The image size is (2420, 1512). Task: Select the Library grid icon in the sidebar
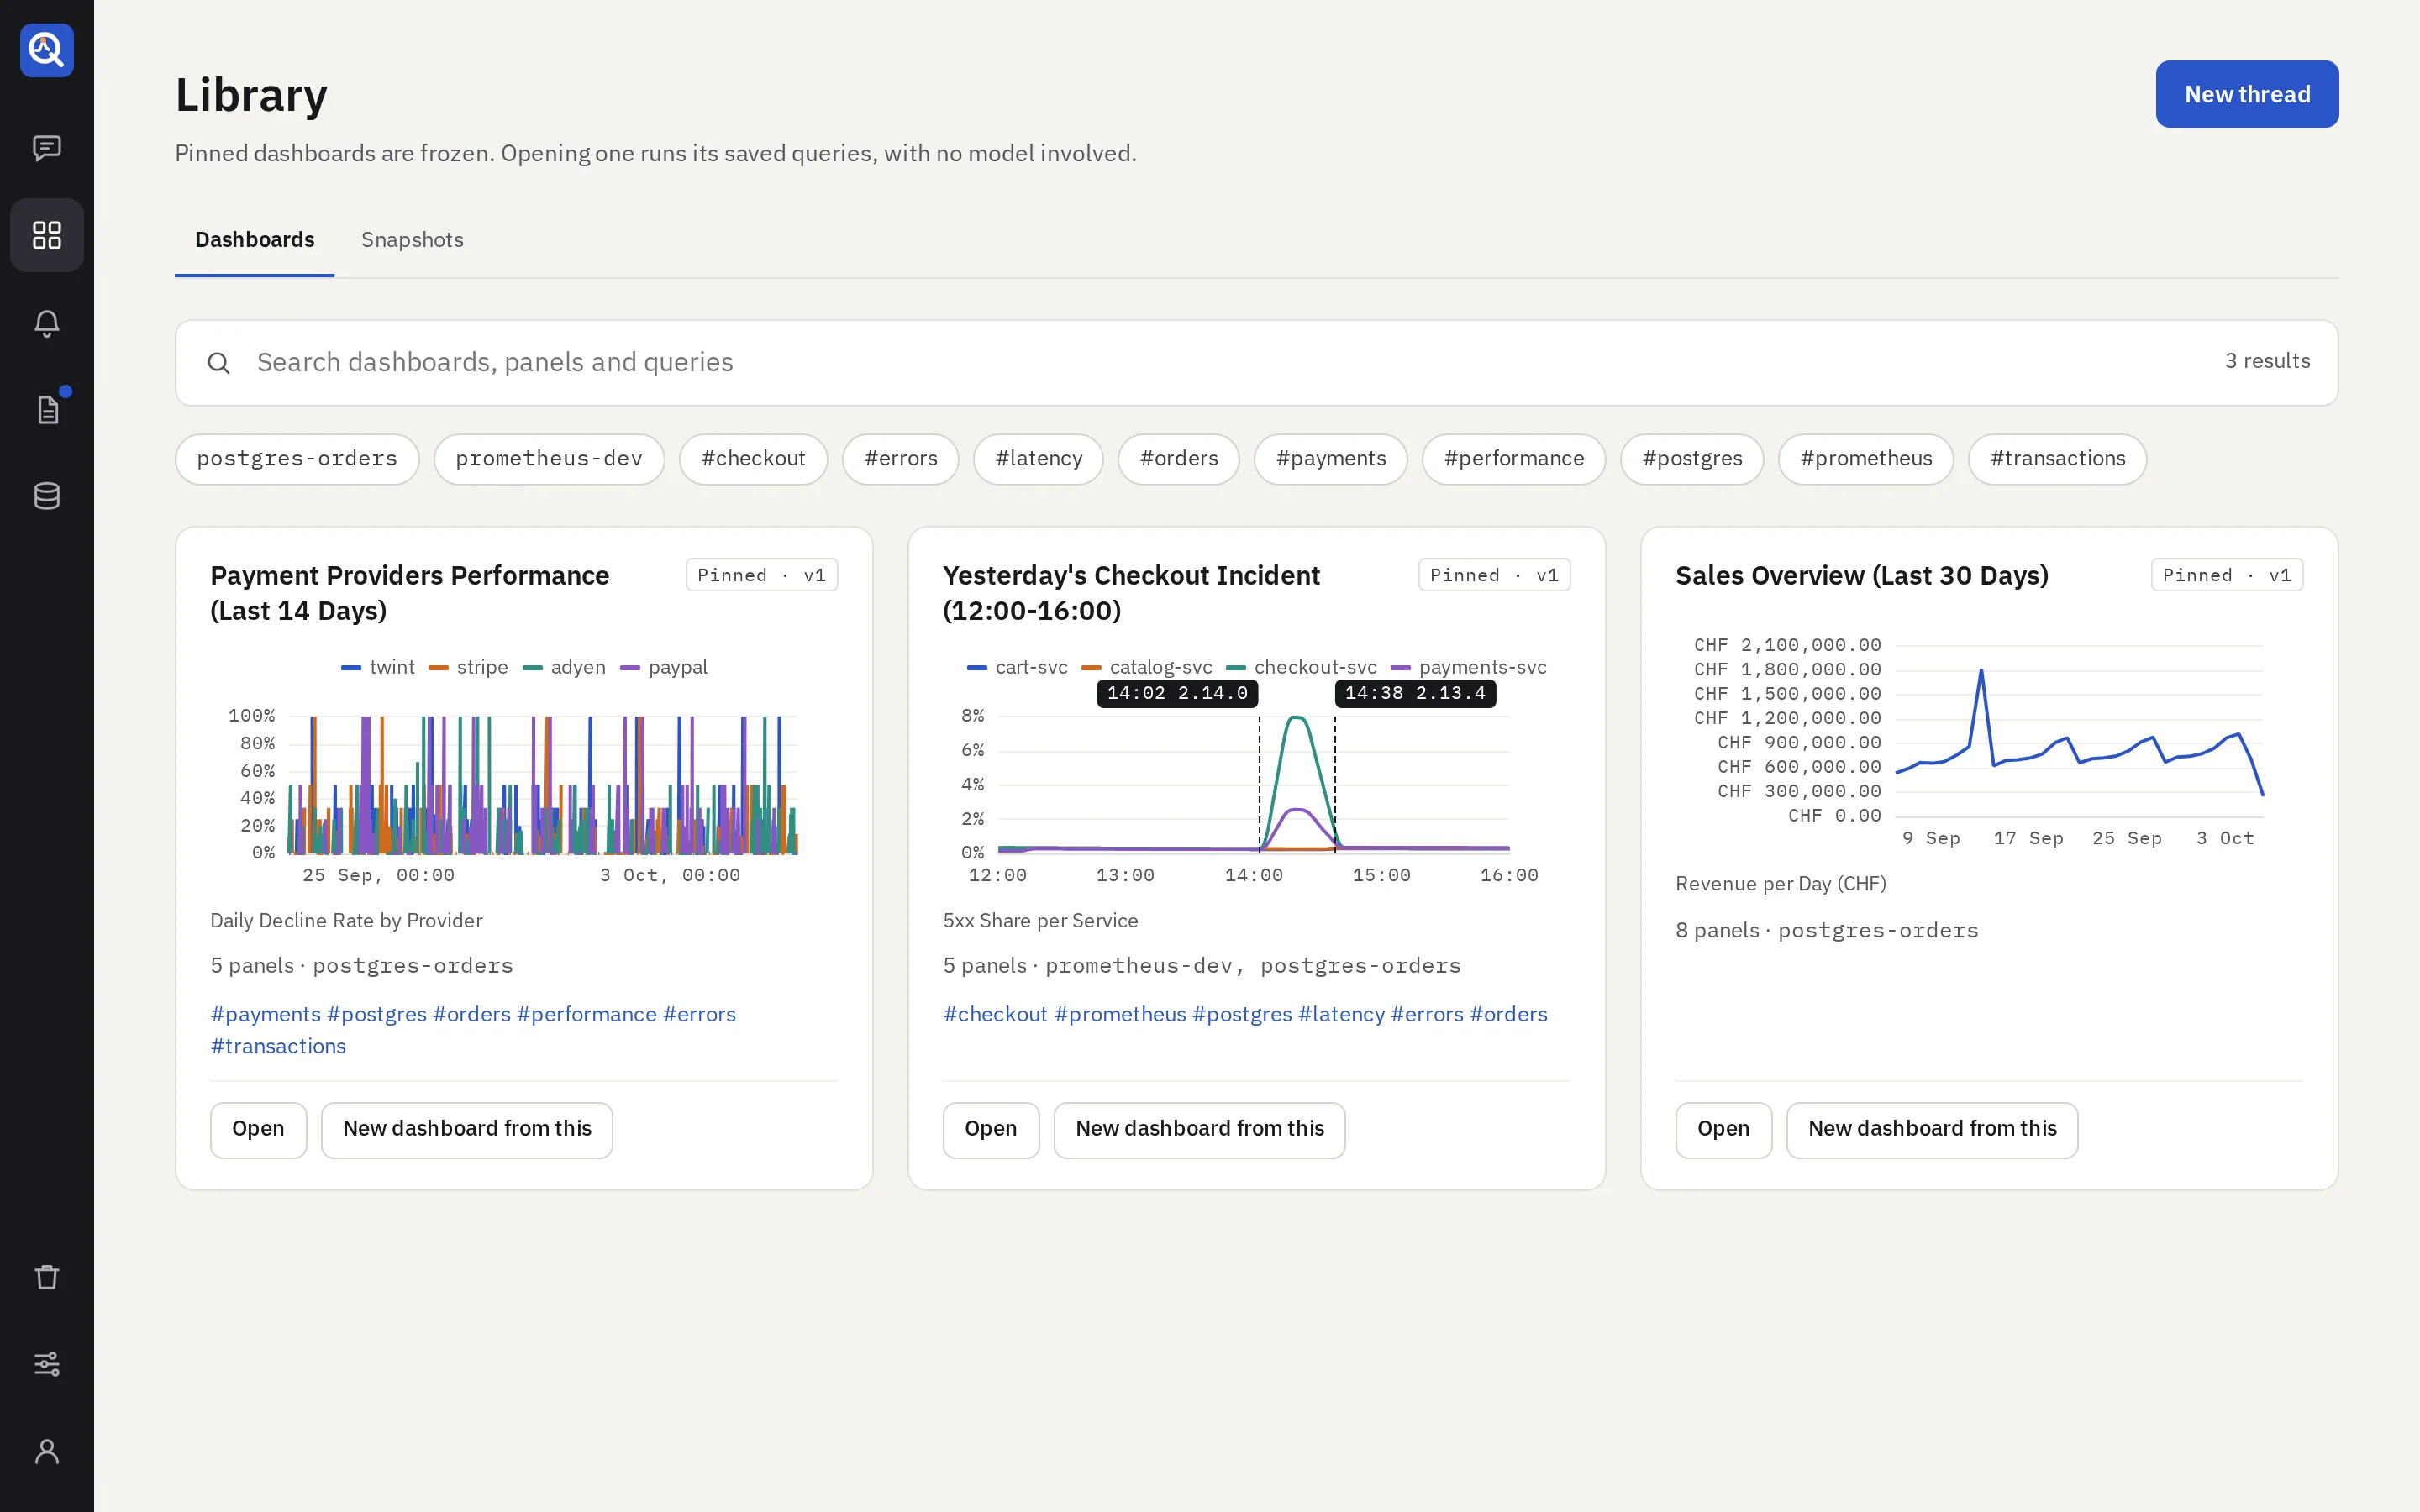[x=47, y=235]
